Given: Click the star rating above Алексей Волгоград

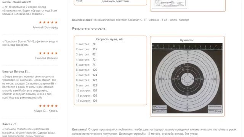Looking at the screenshot, I should point(48,22).
